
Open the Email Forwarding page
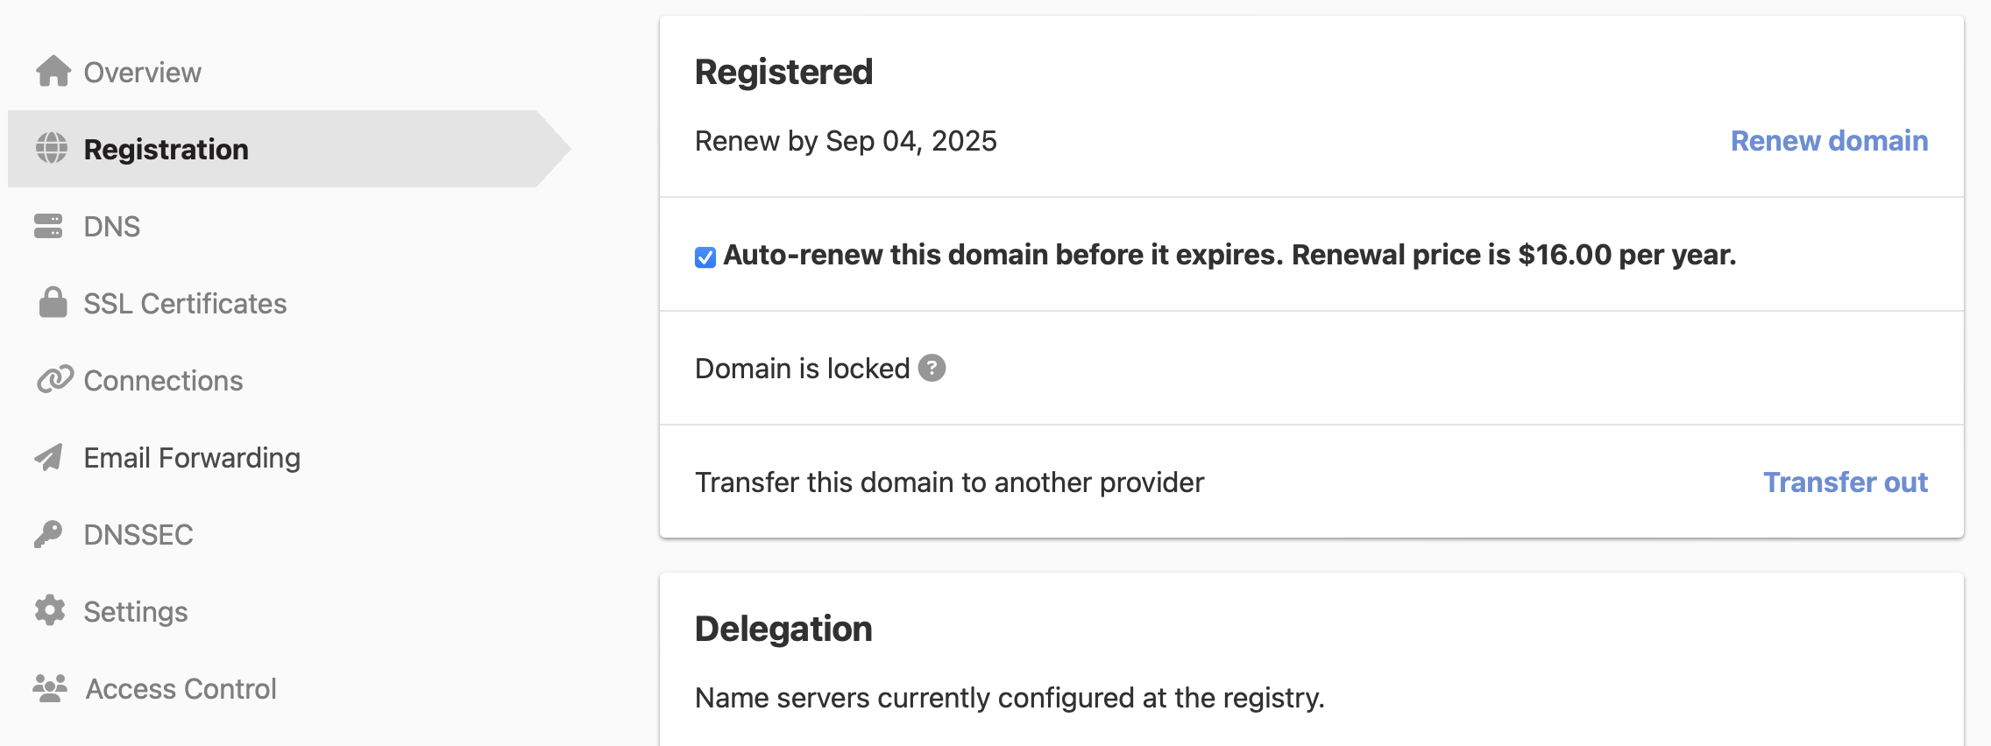[x=191, y=457]
